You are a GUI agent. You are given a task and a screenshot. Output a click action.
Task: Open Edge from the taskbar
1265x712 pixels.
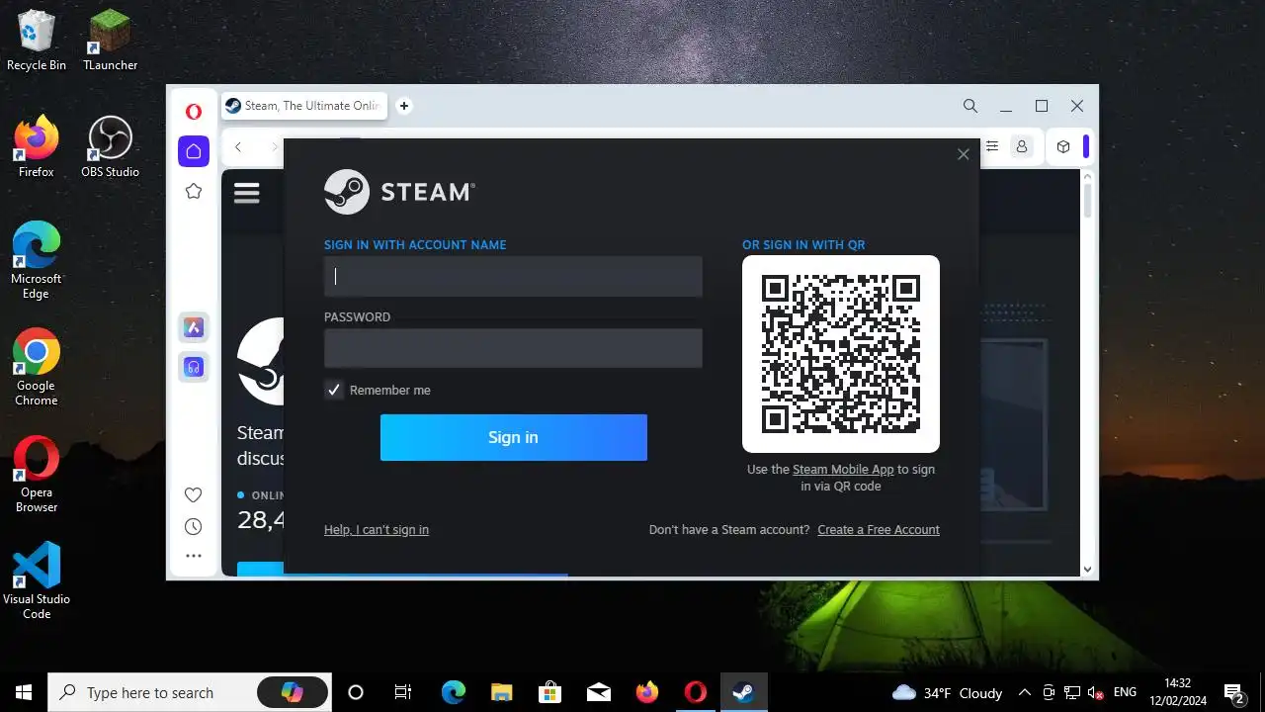point(453,692)
